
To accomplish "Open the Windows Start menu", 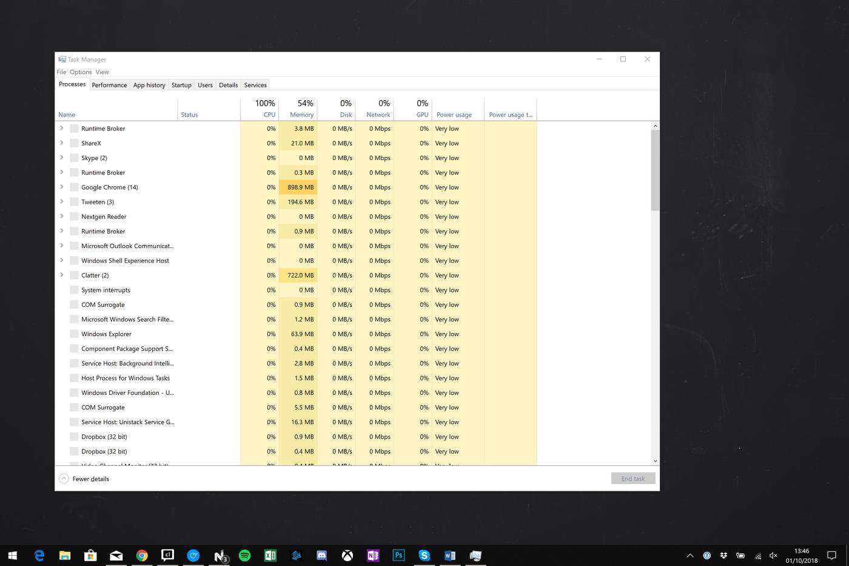I will (x=12, y=555).
